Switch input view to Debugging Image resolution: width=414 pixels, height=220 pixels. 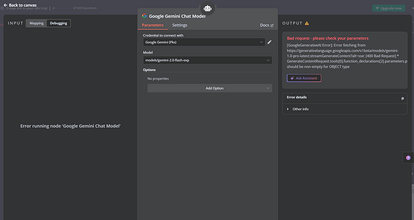(x=59, y=23)
